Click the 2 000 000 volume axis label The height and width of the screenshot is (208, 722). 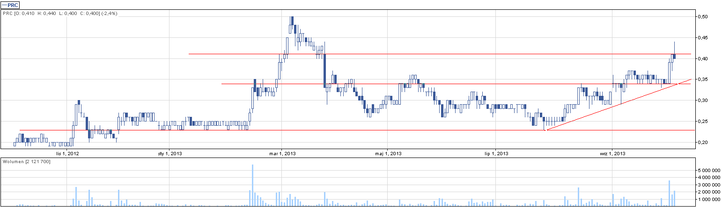(708, 192)
